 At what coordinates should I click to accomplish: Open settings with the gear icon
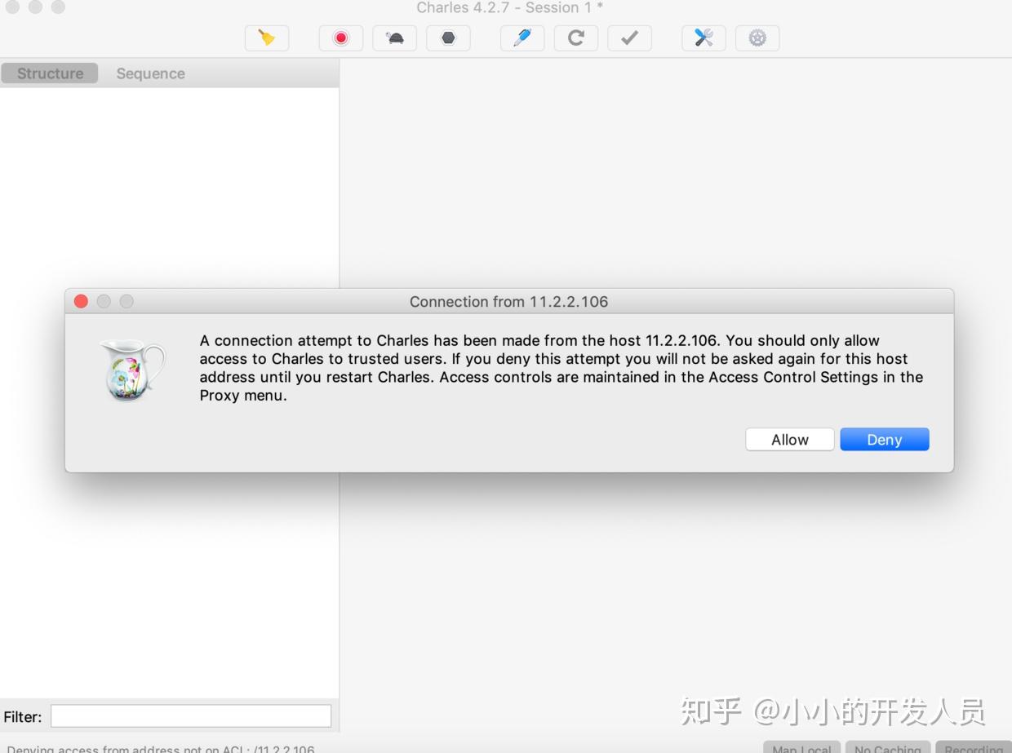[757, 38]
